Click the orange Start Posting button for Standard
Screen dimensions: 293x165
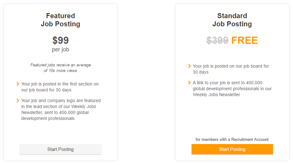pos(232,149)
